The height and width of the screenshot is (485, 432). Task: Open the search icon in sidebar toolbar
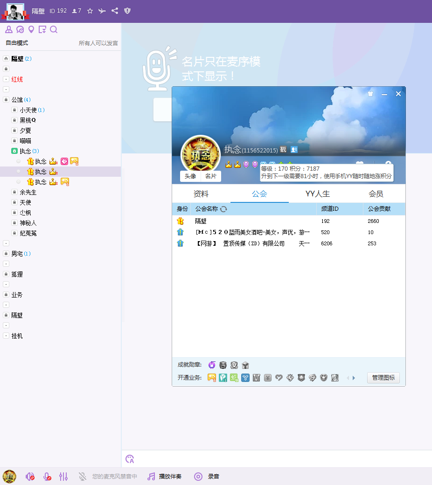(x=54, y=29)
